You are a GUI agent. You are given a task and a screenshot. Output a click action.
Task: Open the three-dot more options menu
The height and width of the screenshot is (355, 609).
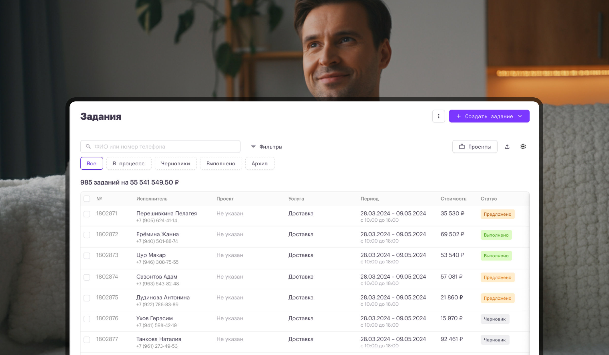tap(438, 116)
